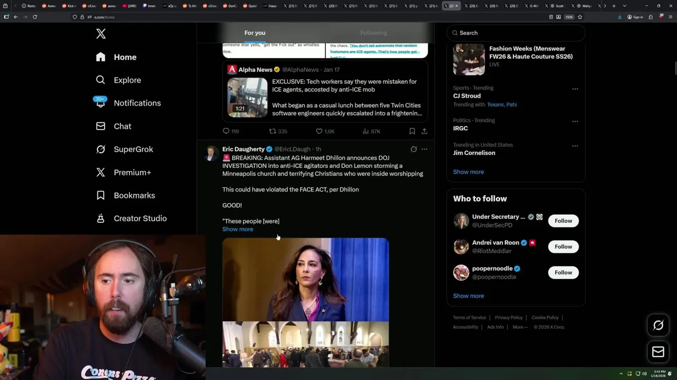
Task: Click in the X Search field
Action: pyautogui.click(x=516, y=33)
